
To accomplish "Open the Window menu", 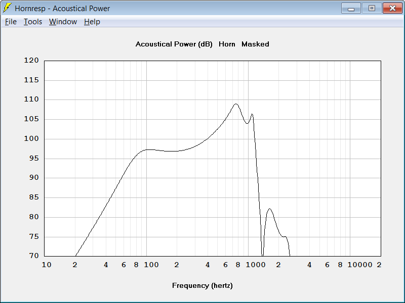I will coord(63,22).
